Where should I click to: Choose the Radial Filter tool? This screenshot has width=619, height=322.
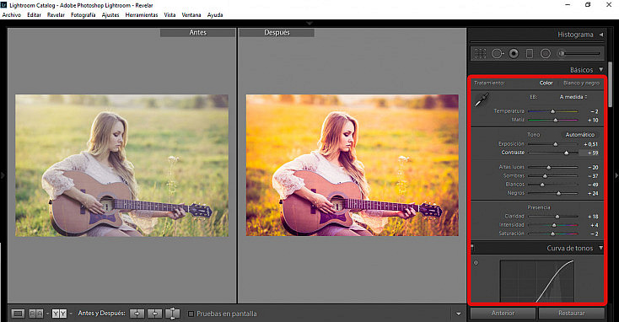pos(545,53)
